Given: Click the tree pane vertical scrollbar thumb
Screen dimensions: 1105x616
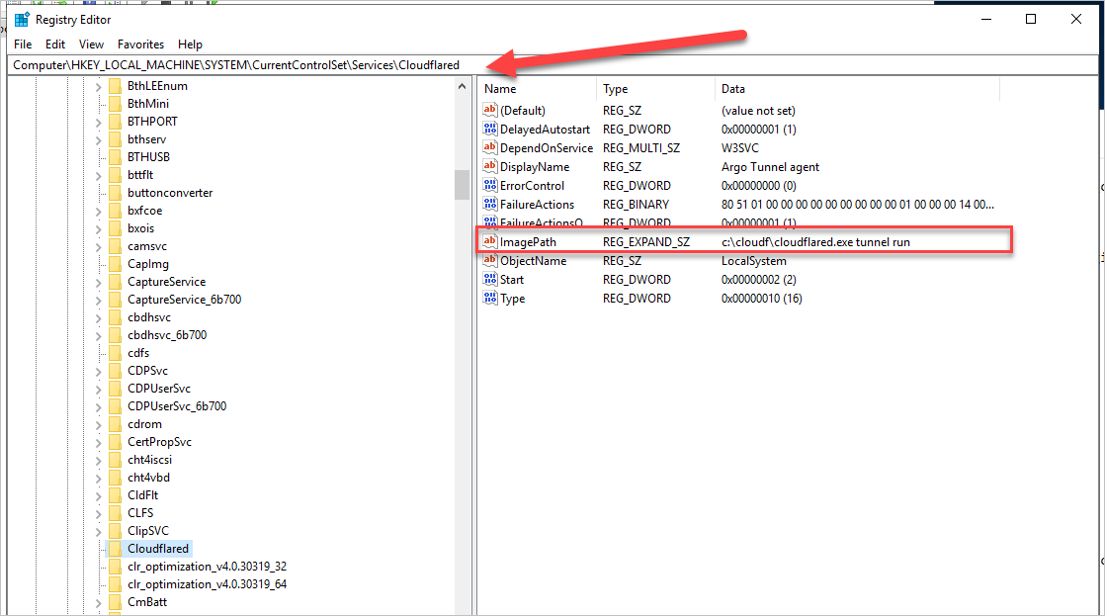Looking at the screenshot, I should (463, 185).
